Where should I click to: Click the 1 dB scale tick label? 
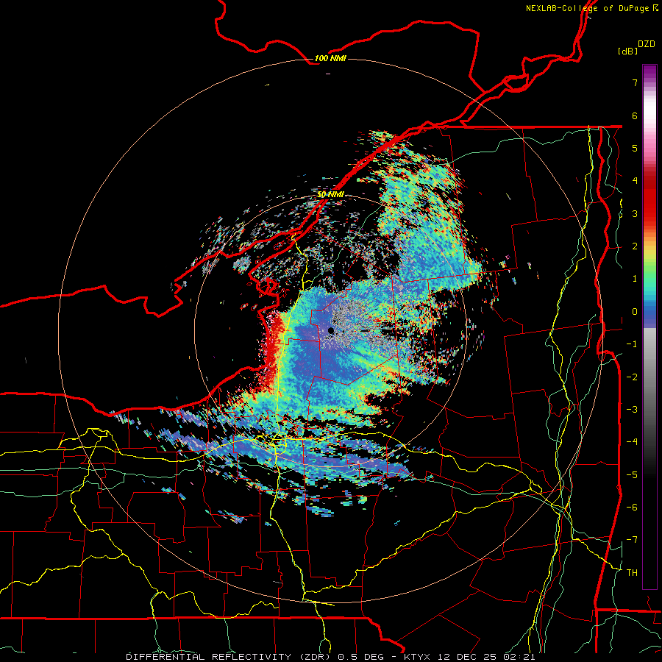pos(635,279)
